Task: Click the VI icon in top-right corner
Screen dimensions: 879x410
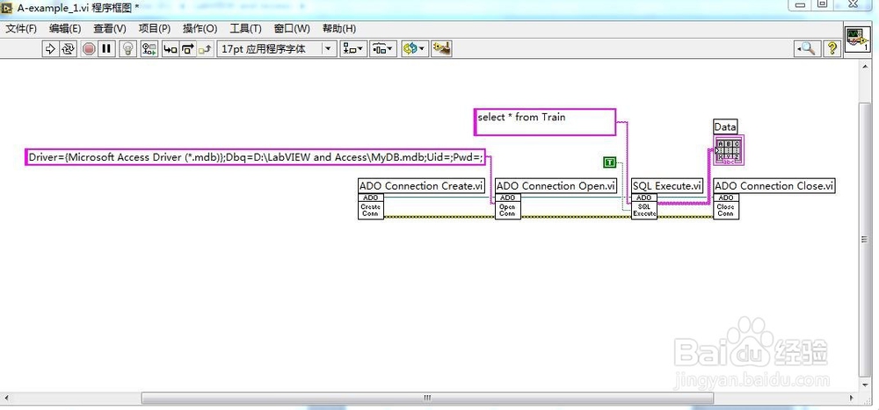Action: click(x=858, y=40)
